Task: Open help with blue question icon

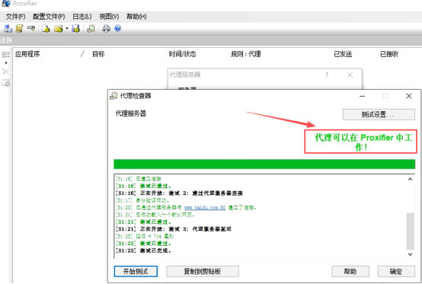Action: coord(117,28)
